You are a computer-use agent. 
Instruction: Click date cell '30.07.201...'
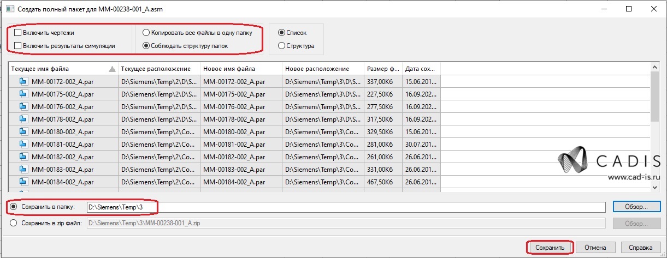pyautogui.click(x=421, y=144)
